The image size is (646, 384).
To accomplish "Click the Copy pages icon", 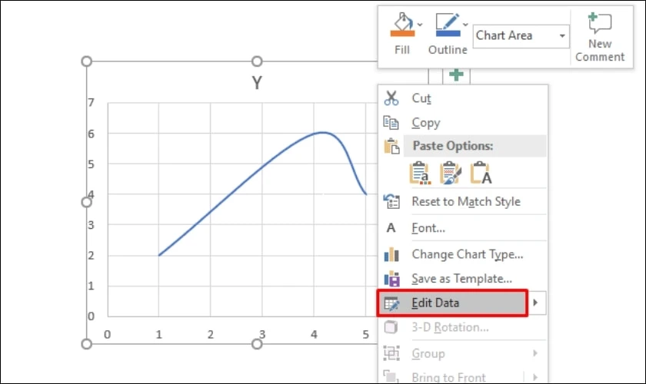I will click(391, 123).
